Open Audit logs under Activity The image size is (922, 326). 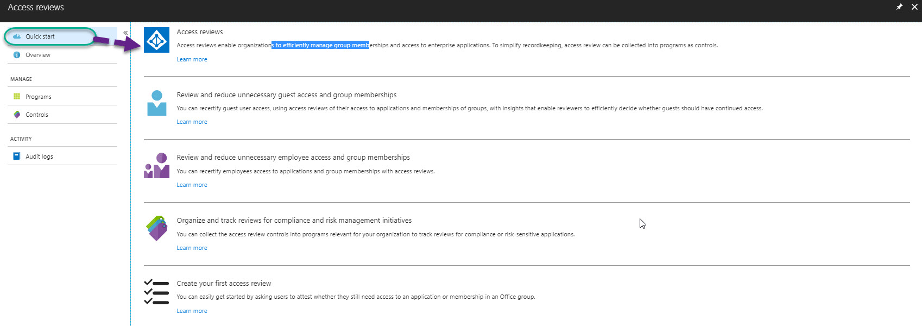pos(62,156)
